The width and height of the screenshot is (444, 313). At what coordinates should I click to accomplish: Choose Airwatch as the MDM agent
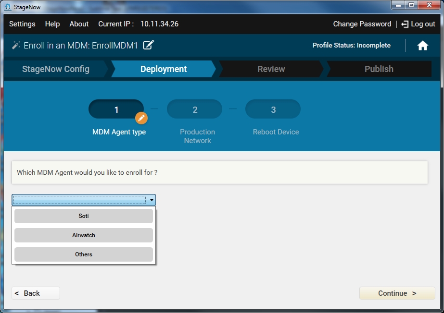(84, 235)
